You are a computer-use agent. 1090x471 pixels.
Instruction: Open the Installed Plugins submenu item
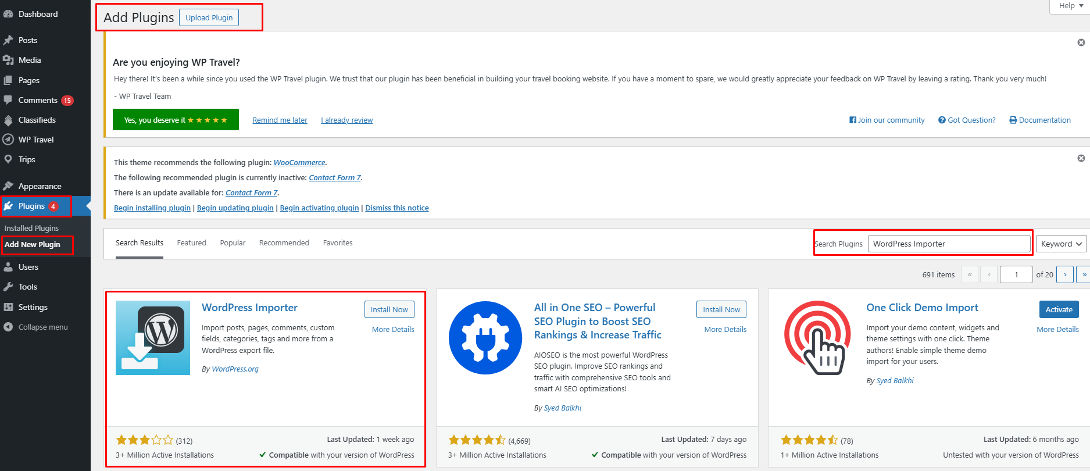coord(31,228)
